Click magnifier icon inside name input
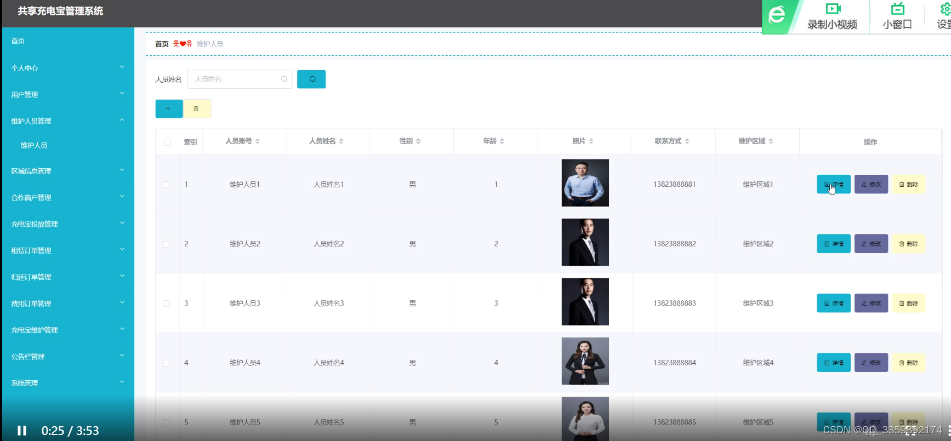 click(284, 79)
